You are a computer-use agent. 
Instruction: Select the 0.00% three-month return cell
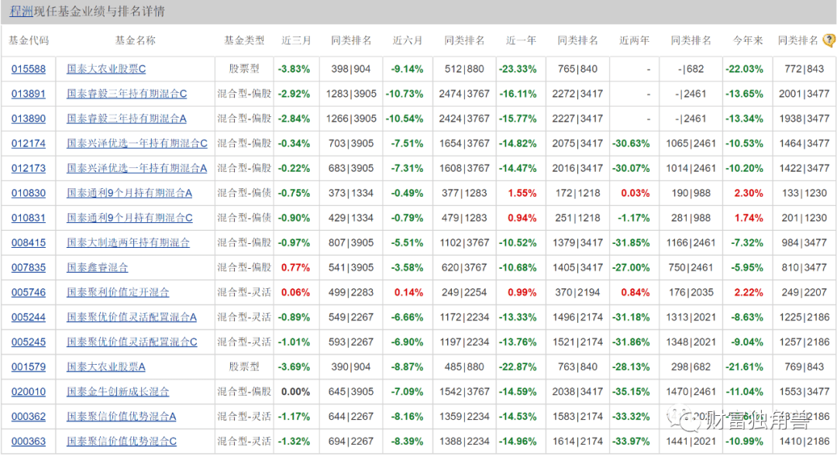pos(296,392)
